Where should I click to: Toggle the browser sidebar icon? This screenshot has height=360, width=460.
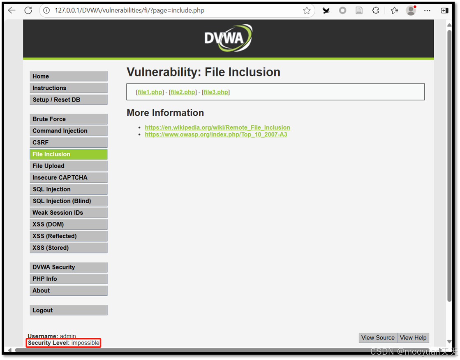[x=444, y=11]
